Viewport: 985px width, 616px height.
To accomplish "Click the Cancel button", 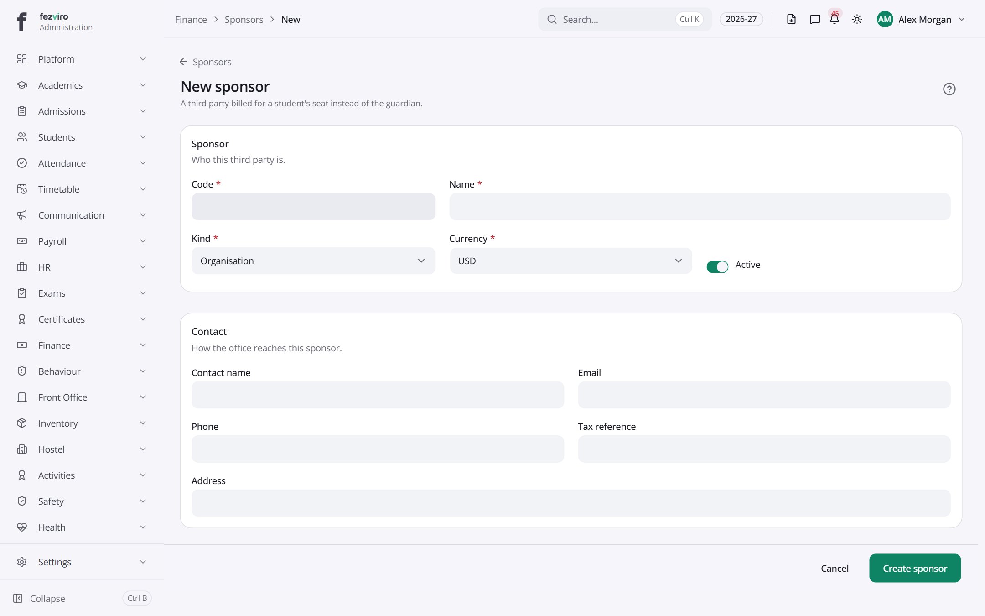I will [x=835, y=568].
